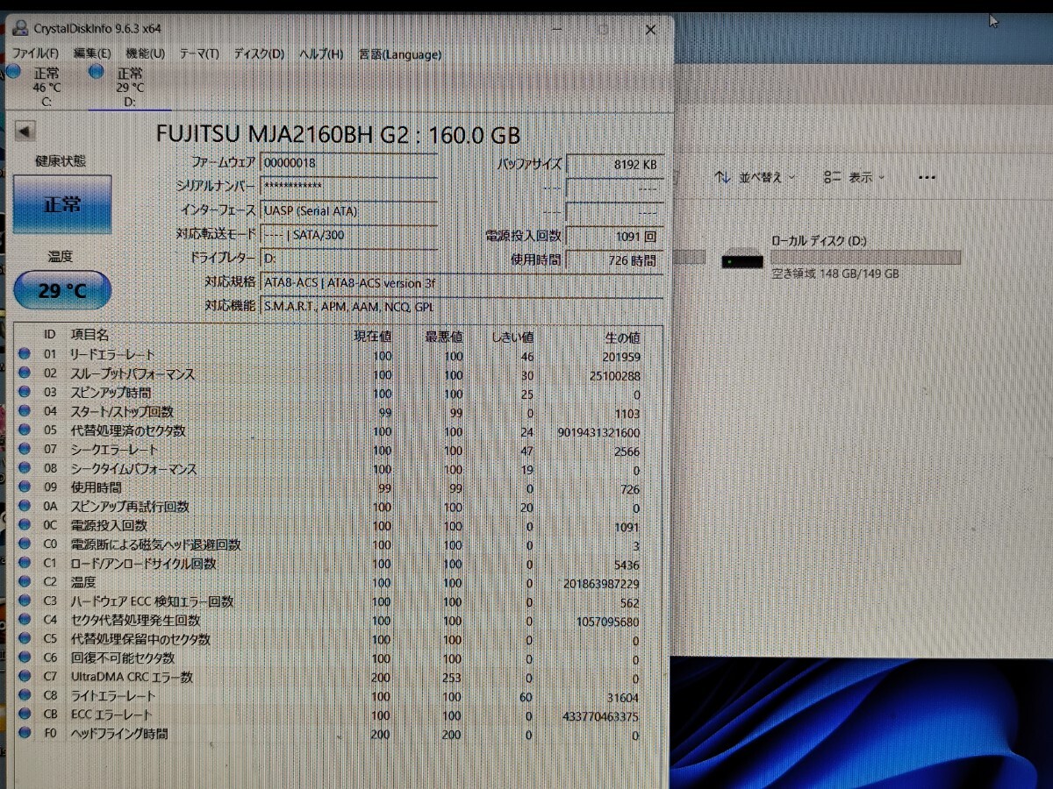Click the status dot for C1 ロード/アンロードサイクル回数

coord(25,564)
